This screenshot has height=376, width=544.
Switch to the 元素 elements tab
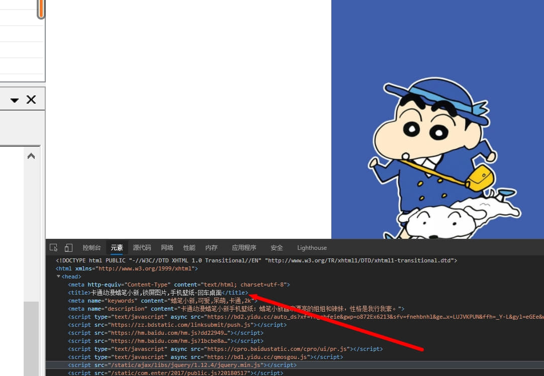(x=117, y=248)
